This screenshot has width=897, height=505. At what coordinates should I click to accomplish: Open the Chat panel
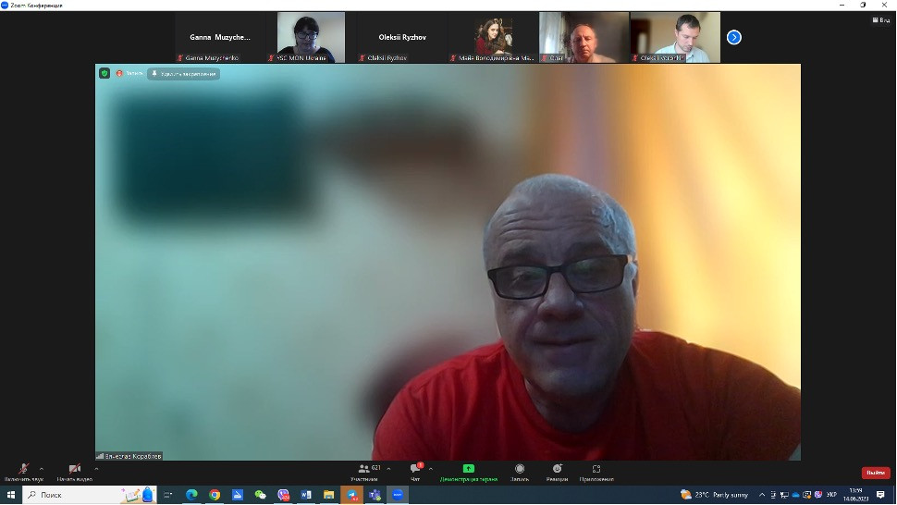pyautogui.click(x=415, y=472)
